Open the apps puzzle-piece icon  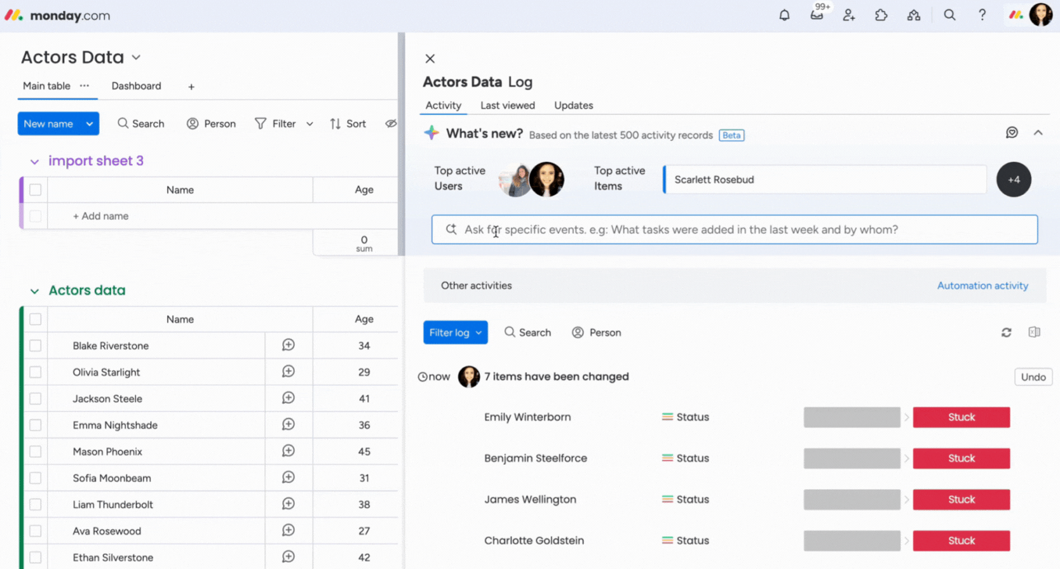pyautogui.click(x=881, y=15)
